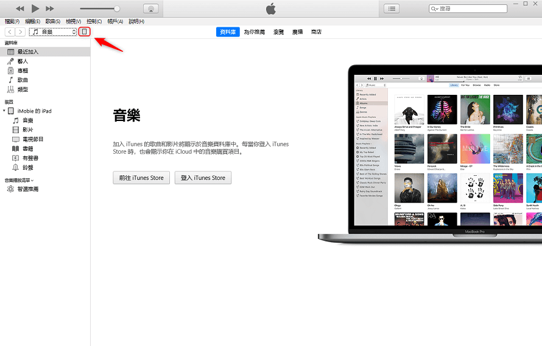Open the search magnifier dropdown

coord(434,9)
